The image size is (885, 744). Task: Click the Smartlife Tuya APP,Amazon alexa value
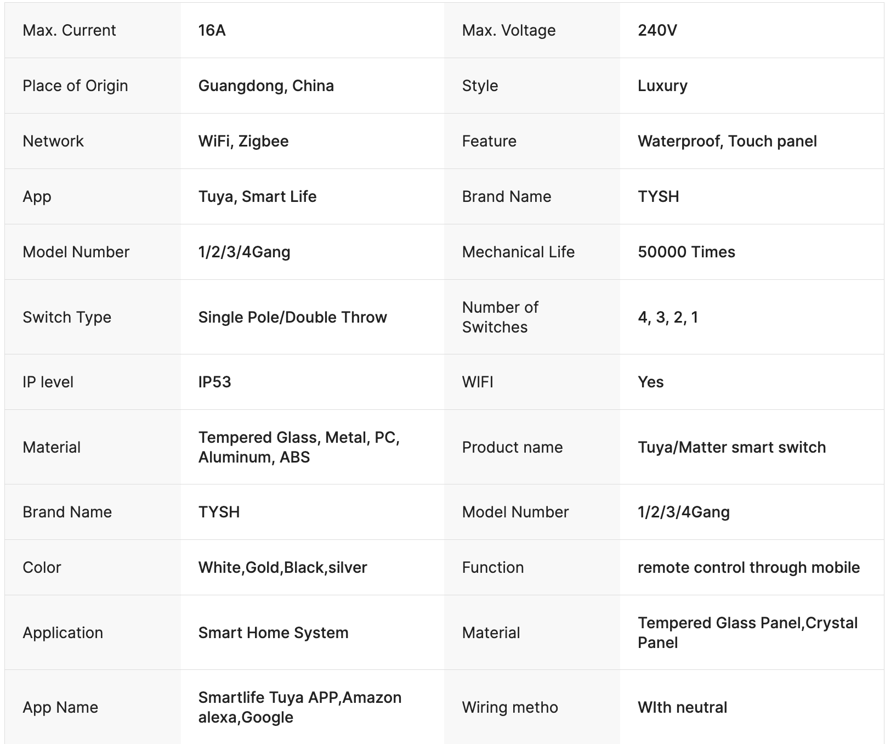click(299, 707)
